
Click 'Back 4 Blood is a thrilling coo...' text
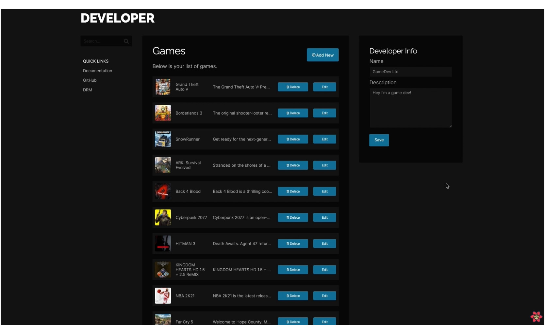point(242,192)
